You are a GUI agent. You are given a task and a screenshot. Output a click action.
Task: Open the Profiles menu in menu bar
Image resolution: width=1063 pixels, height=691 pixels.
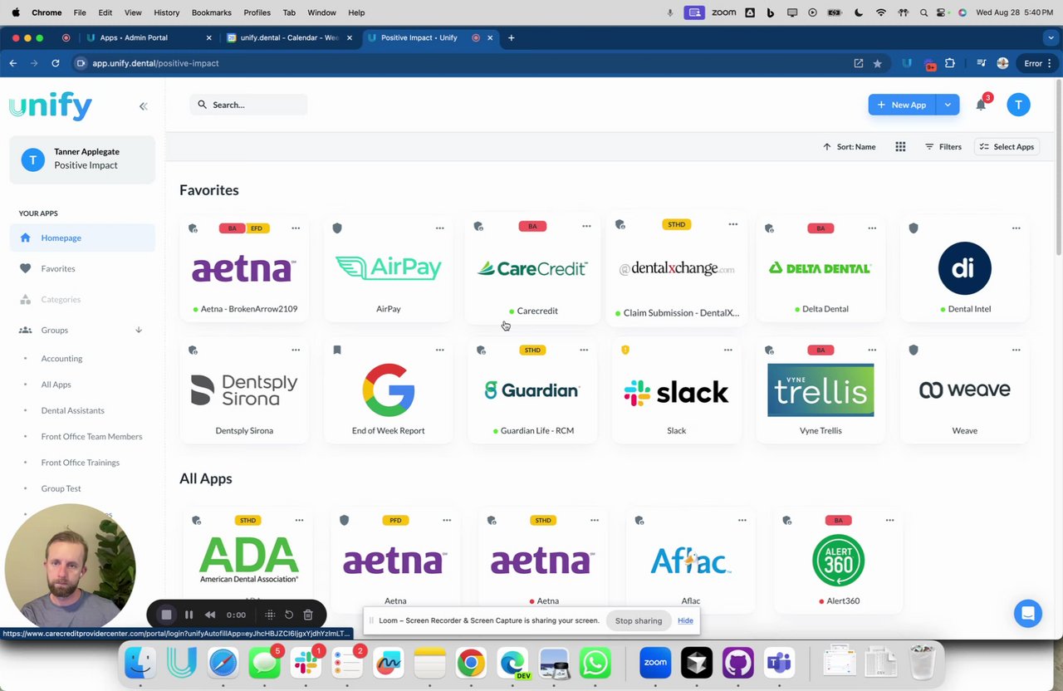point(257,12)
